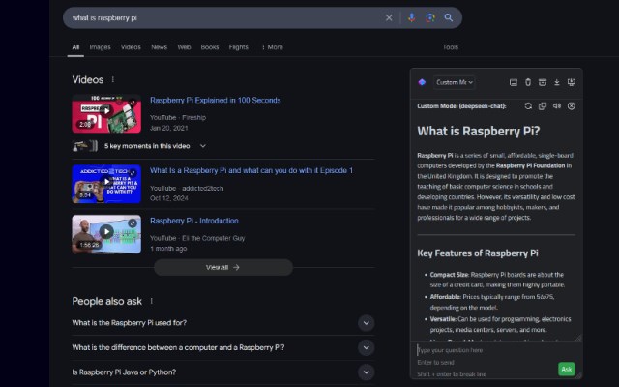Click the View all videos button
This screenshot has width=619, height=387.
click(223, 268)
